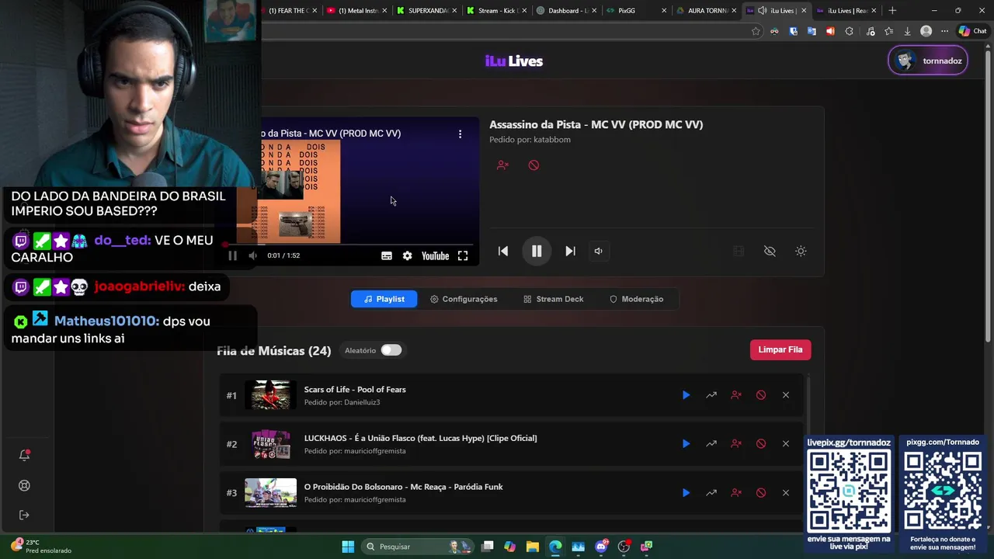Click Scars of Life song thumbnail

point(270,395)
